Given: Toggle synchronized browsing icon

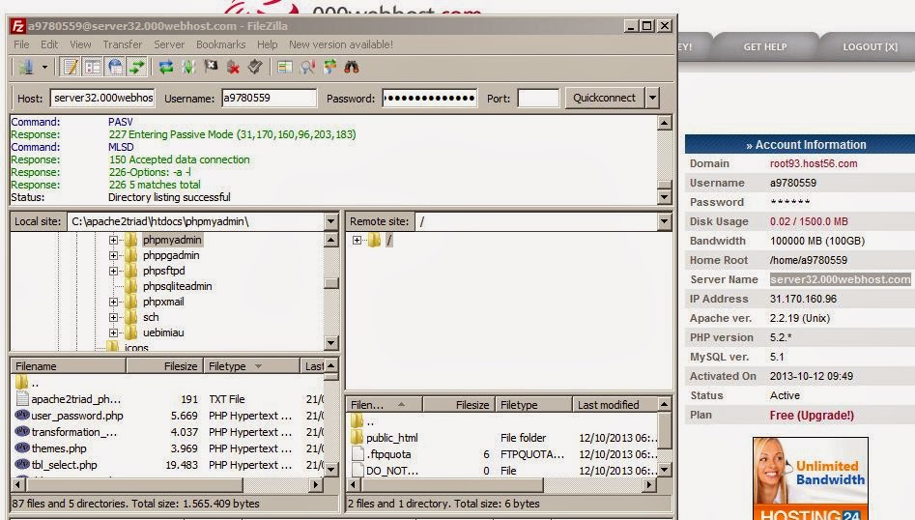Looking at the screenshot, I should (329, 67).
